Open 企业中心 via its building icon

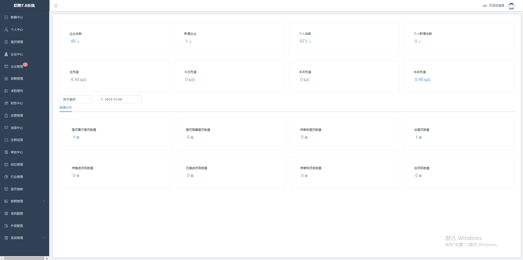[x=6, y=54]
